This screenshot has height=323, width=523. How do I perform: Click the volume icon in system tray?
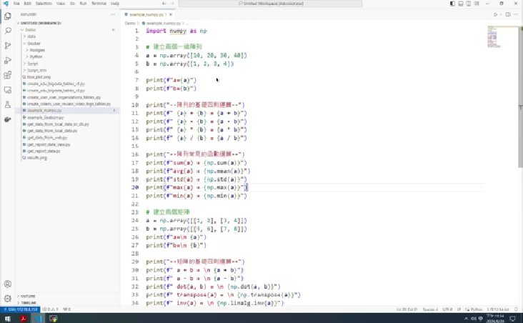pyautogui.click(x=473, y=318)
